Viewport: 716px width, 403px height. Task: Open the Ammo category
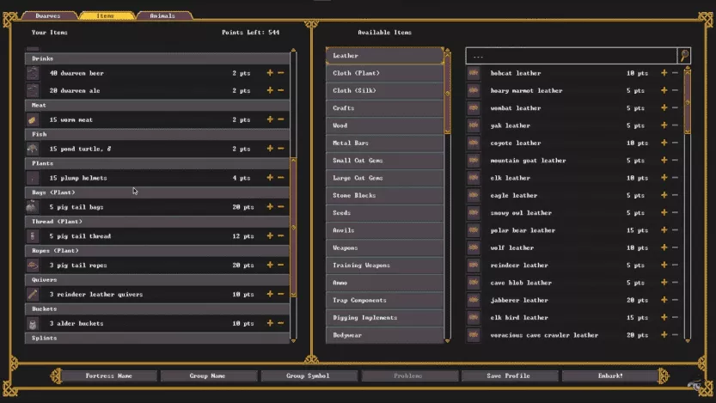[x=384, y=283]
